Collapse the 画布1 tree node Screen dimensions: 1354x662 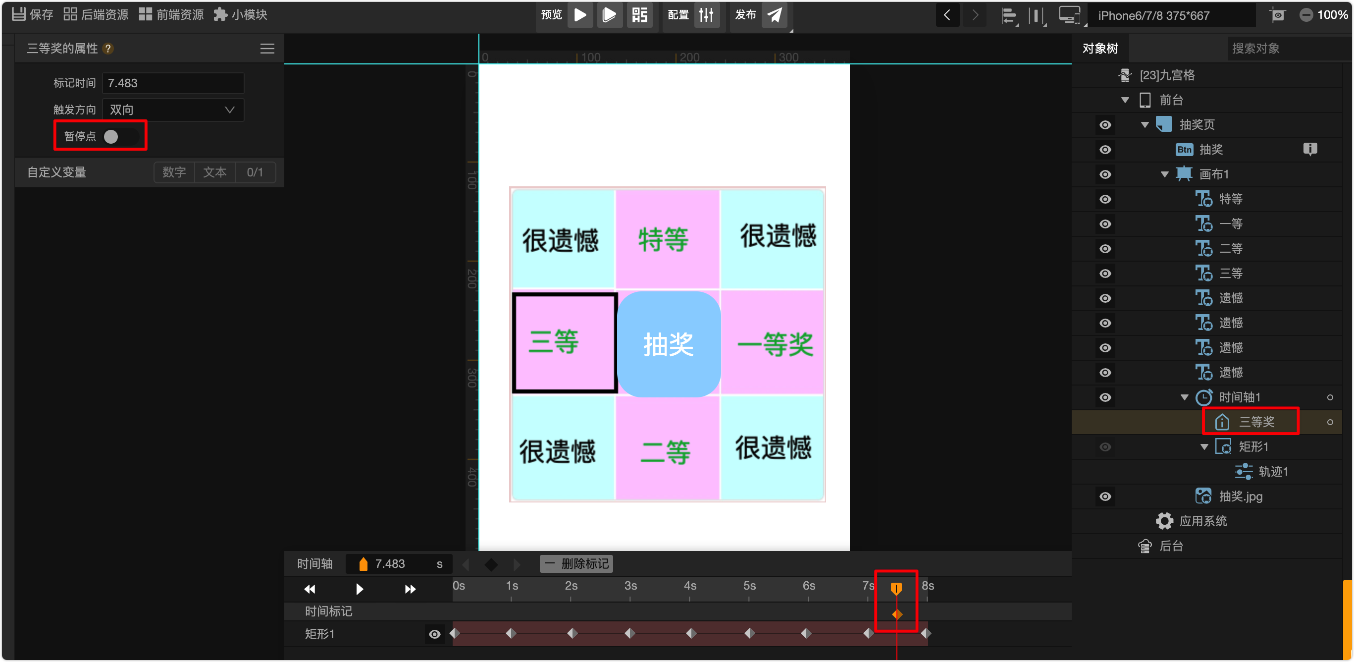[1164, 174]
